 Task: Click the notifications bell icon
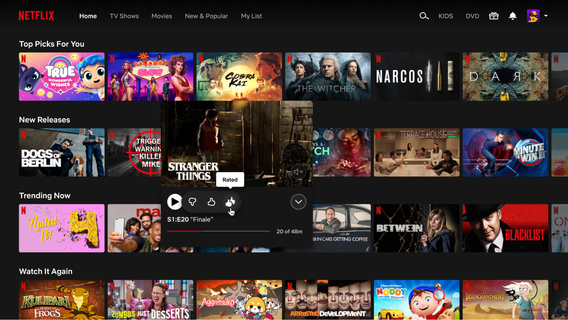click(513, 16)
